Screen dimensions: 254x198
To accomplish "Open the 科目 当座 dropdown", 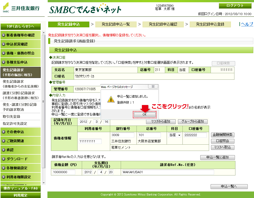I will pos(175,135).
